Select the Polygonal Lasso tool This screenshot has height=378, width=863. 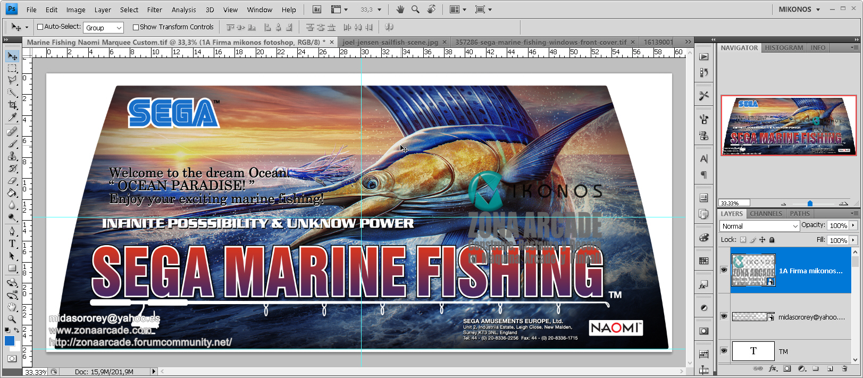click(x=12, y=81)
